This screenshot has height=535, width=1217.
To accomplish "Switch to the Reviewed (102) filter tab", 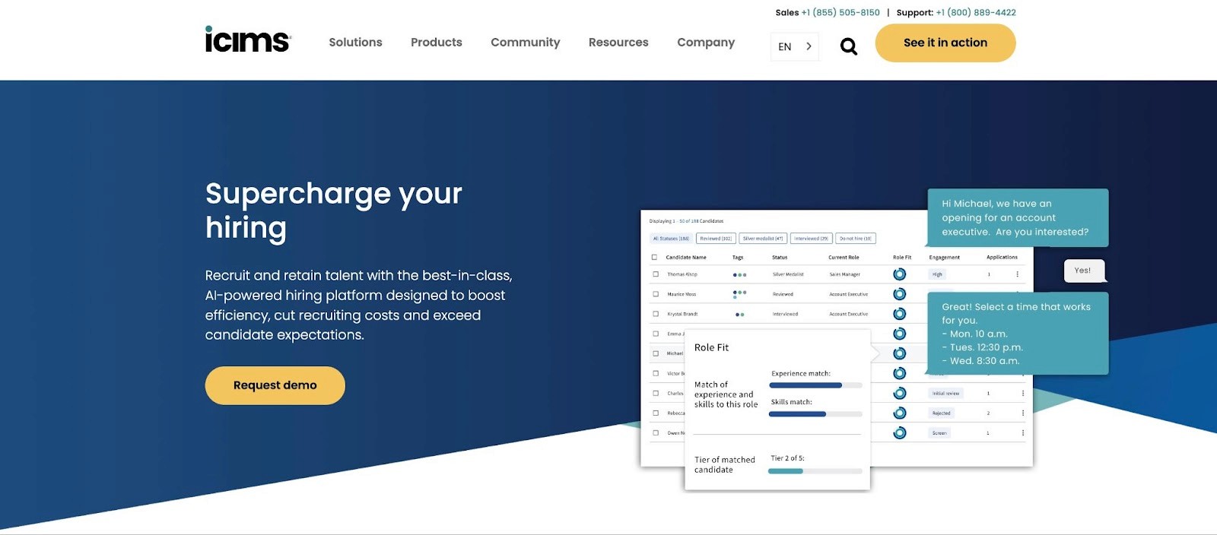I will click(x=716, y=239).
